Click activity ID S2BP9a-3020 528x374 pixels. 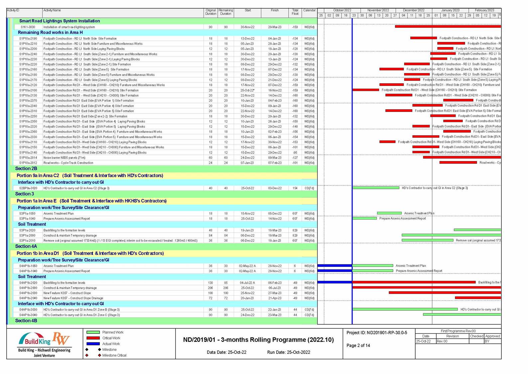[28, 188]
